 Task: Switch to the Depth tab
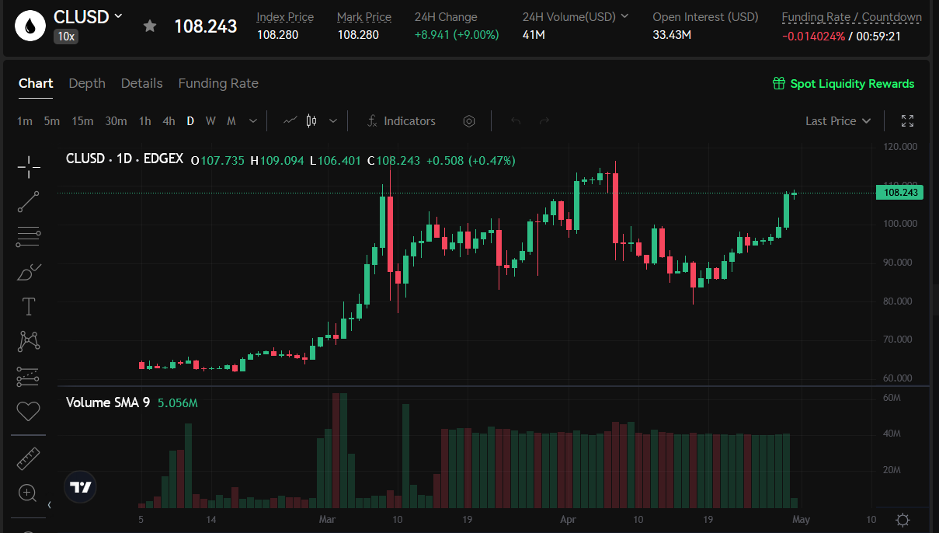(87, 83)
